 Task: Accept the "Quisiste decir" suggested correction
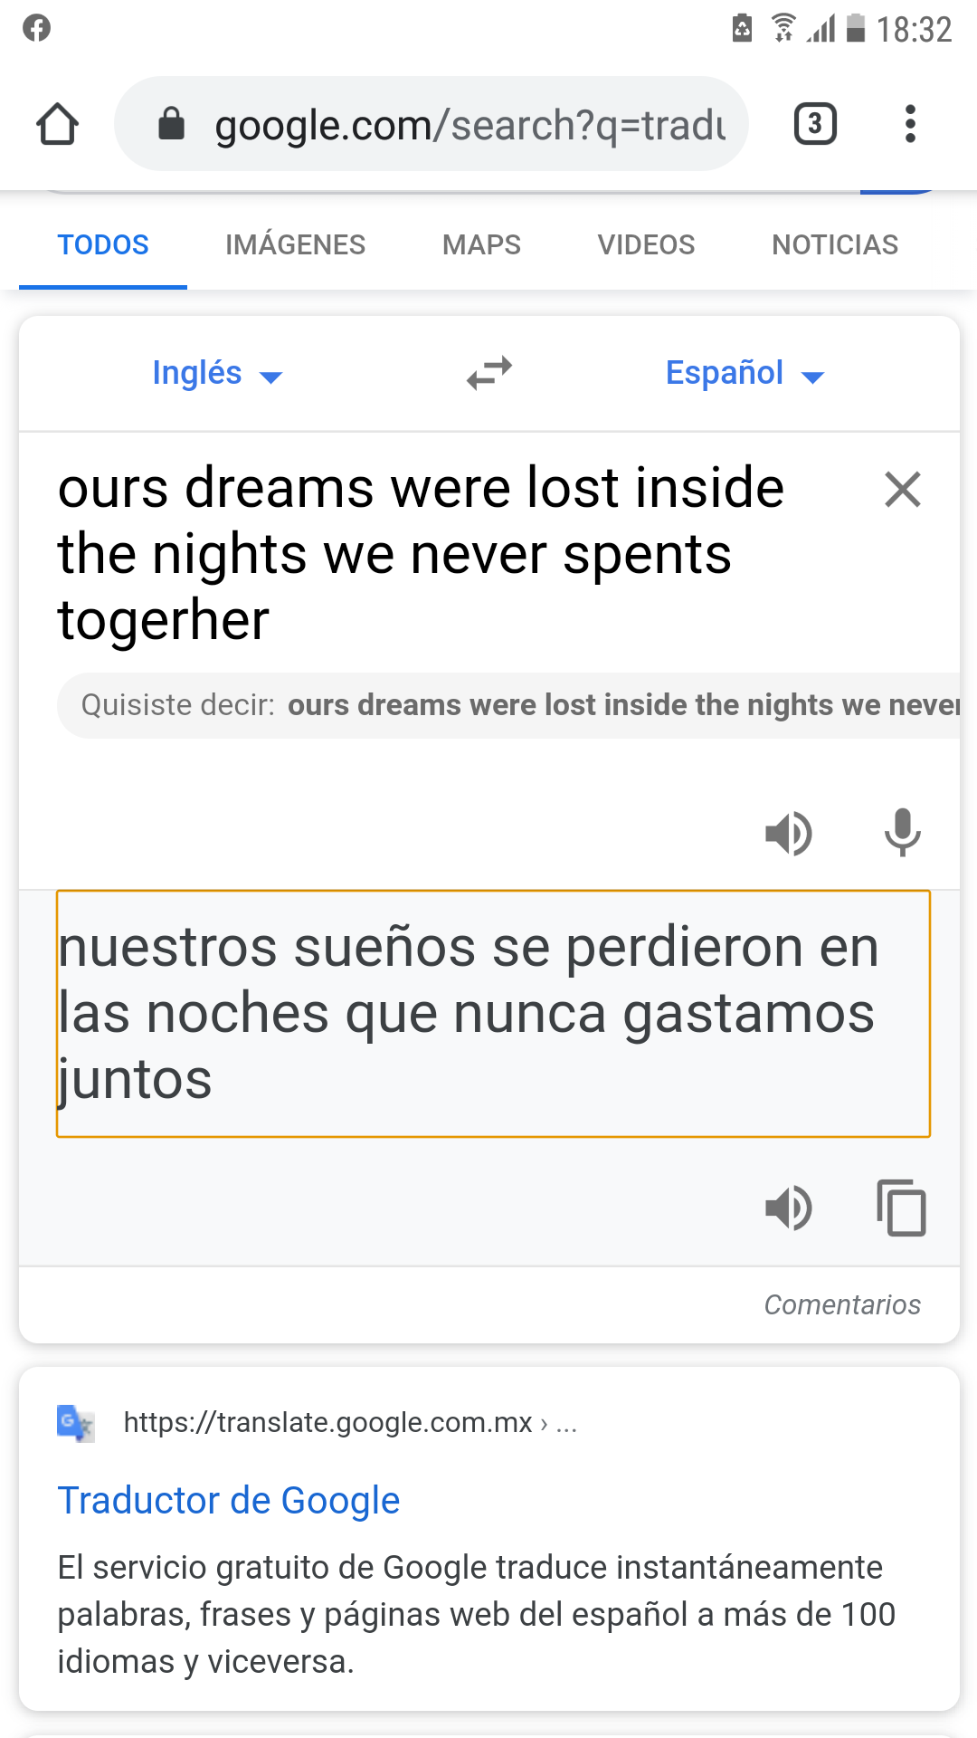(x=622, y=705)
